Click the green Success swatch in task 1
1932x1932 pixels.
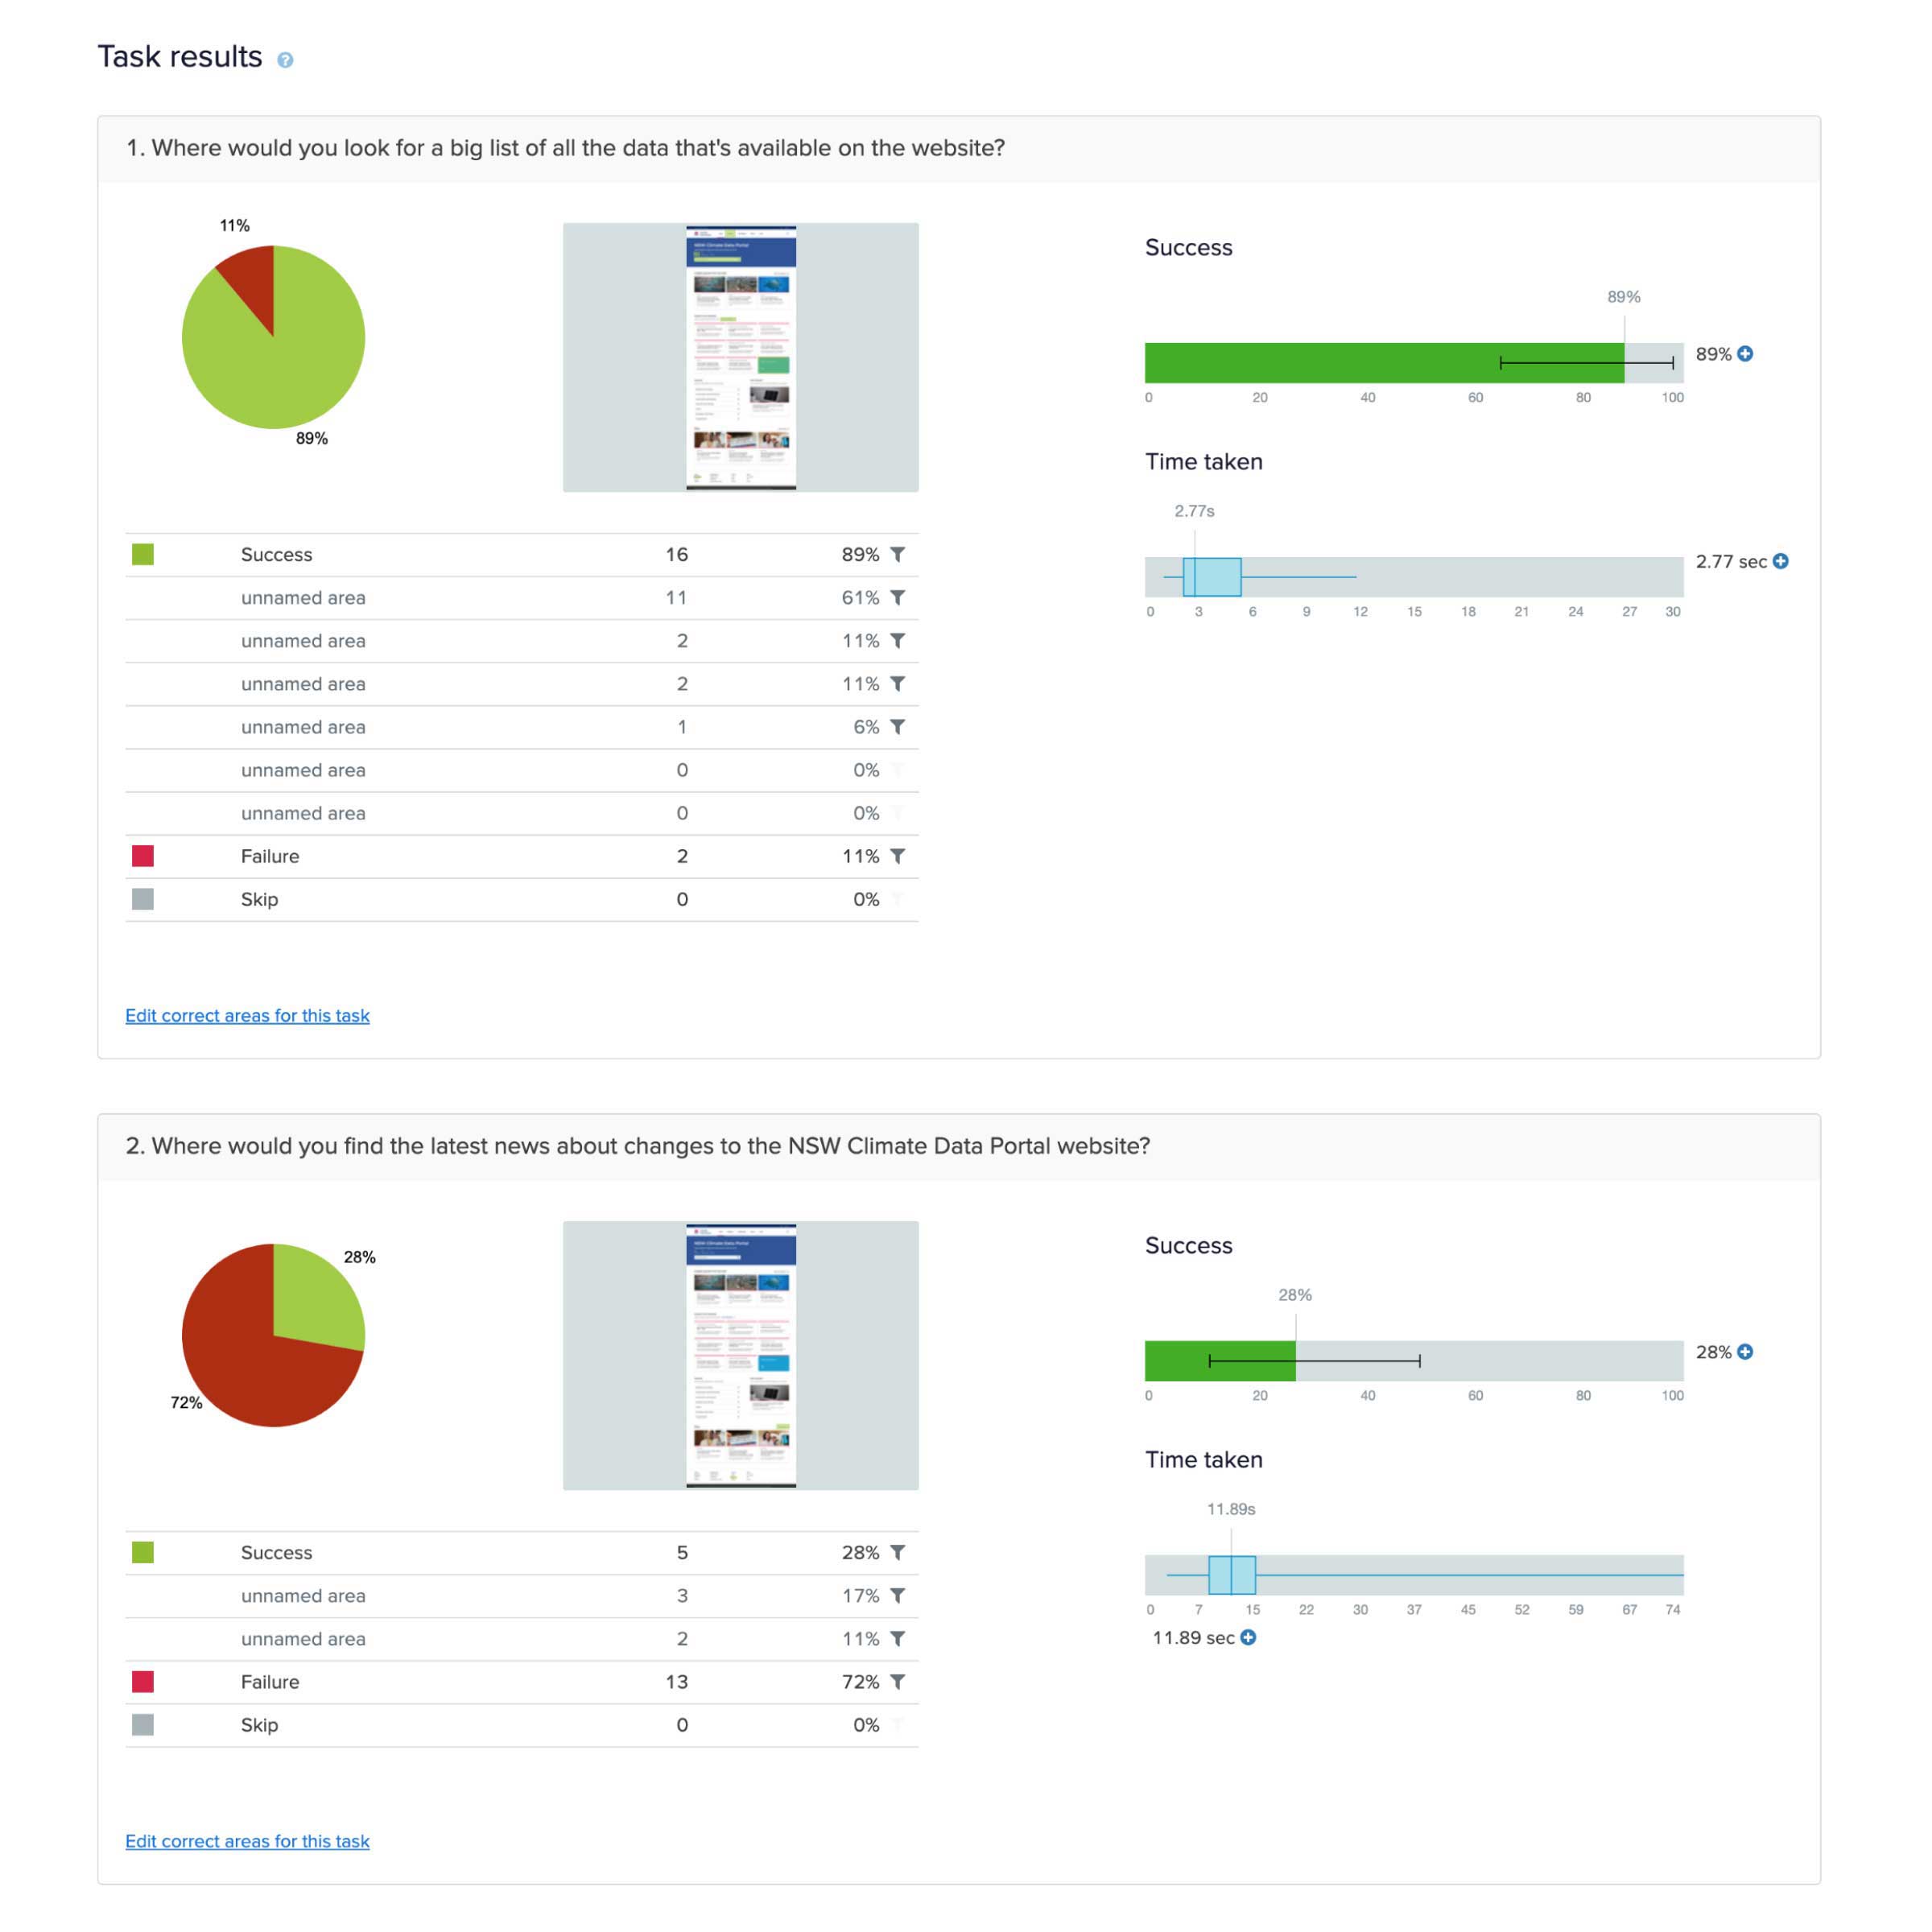coord(143,554)
